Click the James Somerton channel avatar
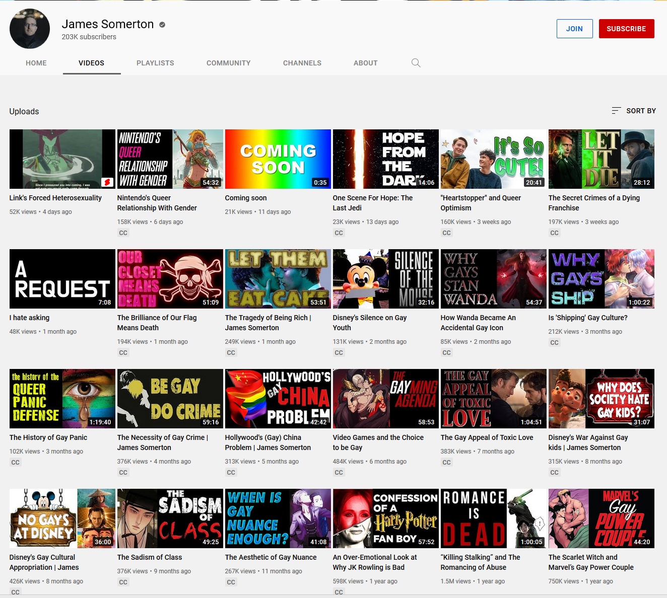Viewport: 667px width, 598px height. pyautogui.click(x=30, y=29)
